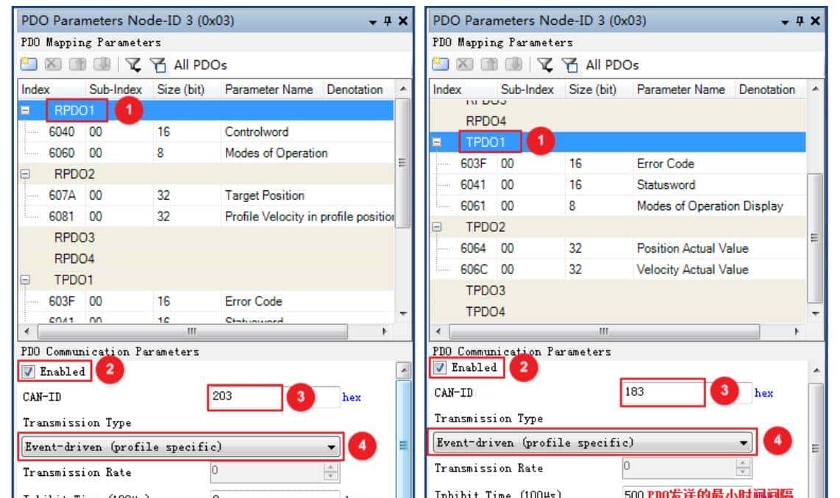Click the new PDO icon in right panel toolbar

(x=441, y=64)
